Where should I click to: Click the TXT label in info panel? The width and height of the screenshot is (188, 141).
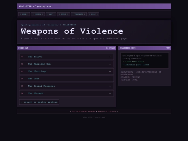(168, 48)
